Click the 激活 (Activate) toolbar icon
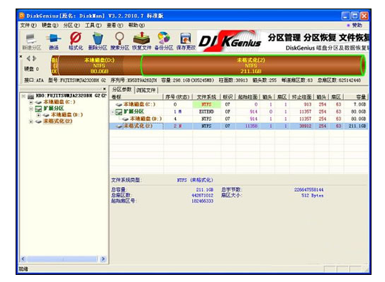This screenshot has width=385, height=282. click(53, 41)
